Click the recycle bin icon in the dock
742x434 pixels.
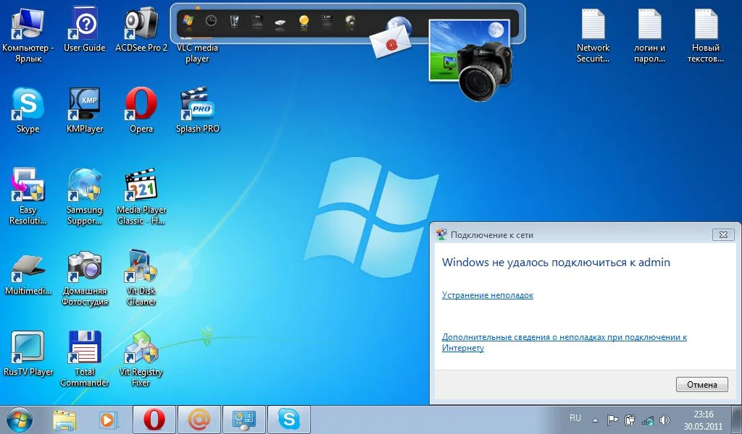coord(234,21)
